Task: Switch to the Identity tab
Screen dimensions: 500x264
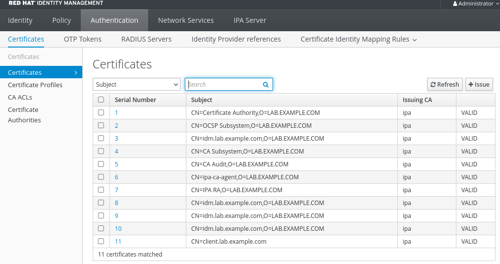Action: (20, 20)
